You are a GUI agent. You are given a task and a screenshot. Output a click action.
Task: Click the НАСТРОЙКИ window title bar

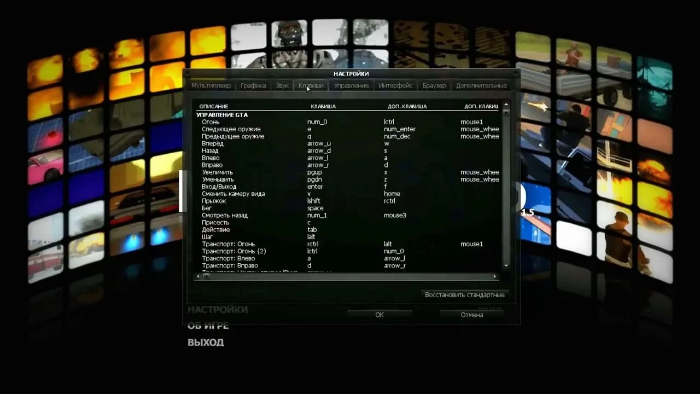tap(351, 73)
